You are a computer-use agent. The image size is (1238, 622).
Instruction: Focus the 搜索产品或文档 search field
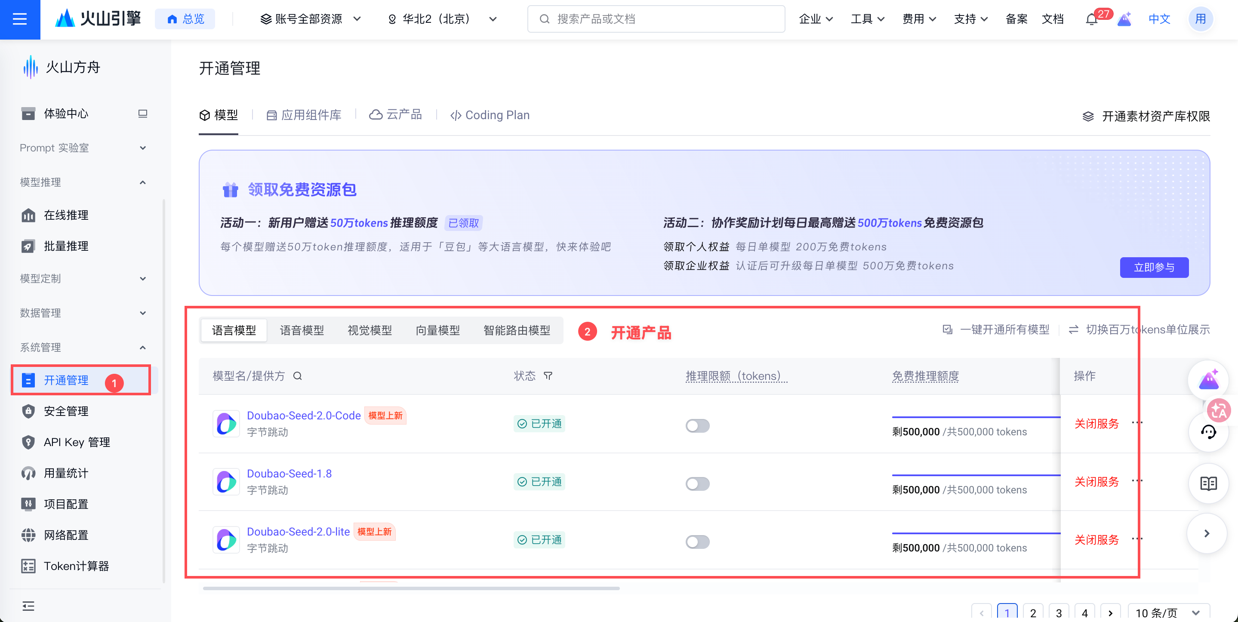point(656,19)
